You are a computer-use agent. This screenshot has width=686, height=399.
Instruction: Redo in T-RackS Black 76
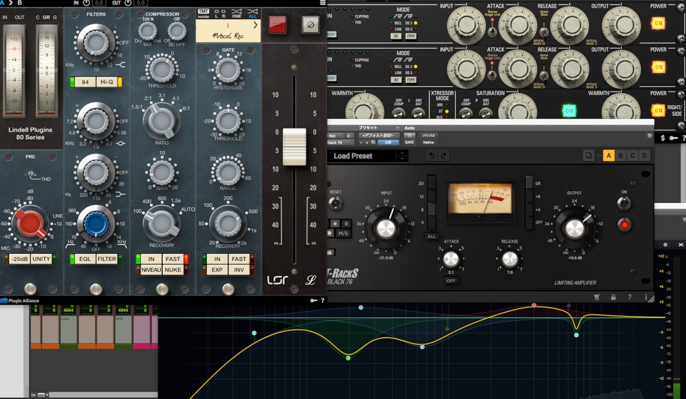point(444,156)
